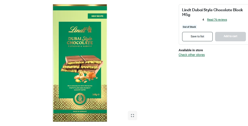The width and height of the screenshot is (248, 126).
Task: Click the milk chocolate description text on packaging
Action: (80, 88)
